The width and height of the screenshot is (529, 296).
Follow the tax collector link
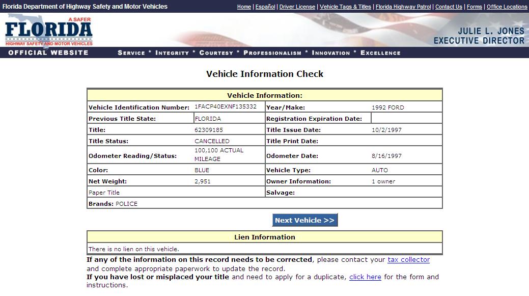(408, 260)
